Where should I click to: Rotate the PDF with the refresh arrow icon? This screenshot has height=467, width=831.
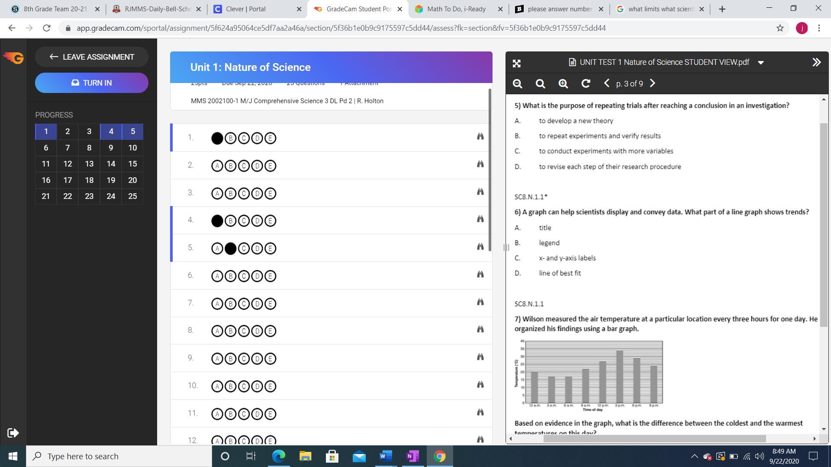click(x=586, y=84)
